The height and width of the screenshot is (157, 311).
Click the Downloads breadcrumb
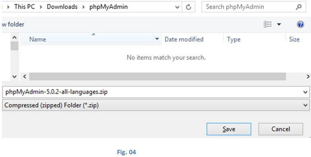62,7
